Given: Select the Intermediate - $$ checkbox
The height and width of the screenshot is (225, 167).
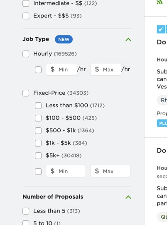Looking at the screenshot, I should pyautogui.click(x=26, y=3).
